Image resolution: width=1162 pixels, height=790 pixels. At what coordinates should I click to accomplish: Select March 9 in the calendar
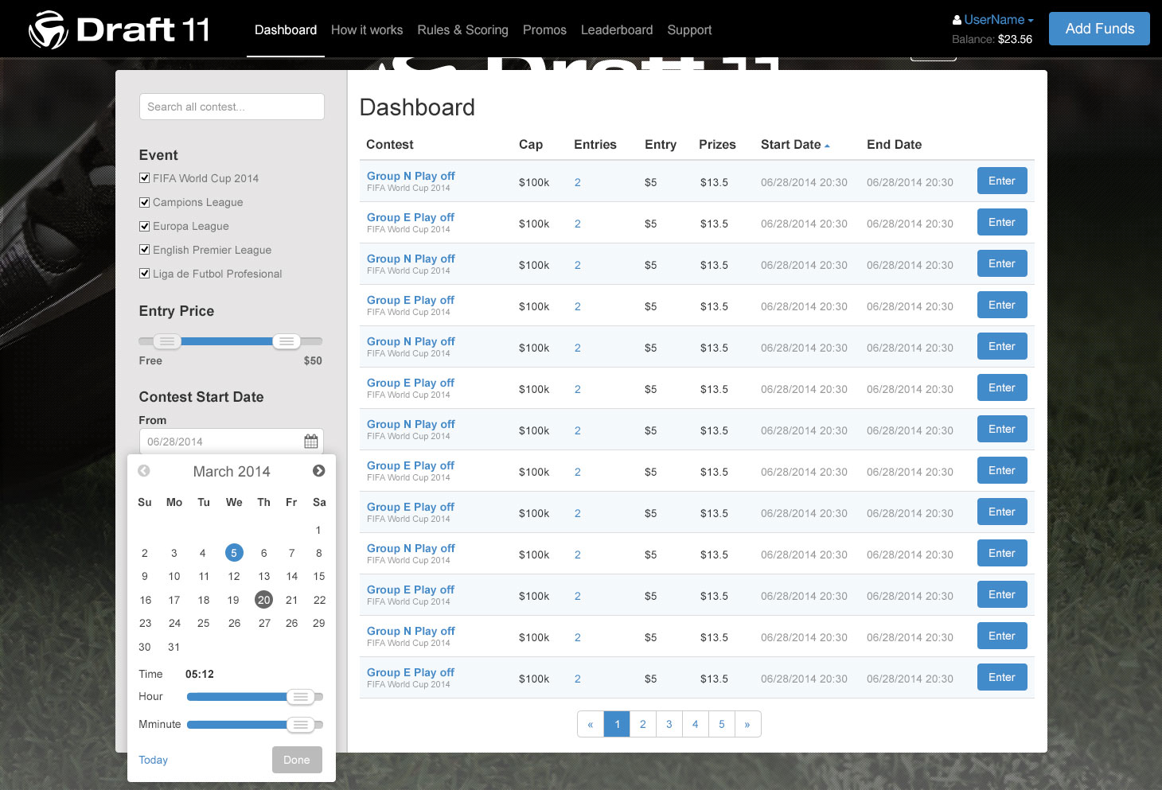pos(144,576)
